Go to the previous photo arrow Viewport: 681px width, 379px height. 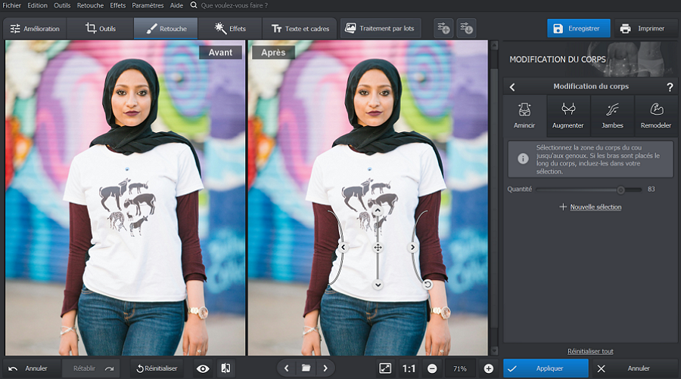pyautogui.click(x=286, y=368)
